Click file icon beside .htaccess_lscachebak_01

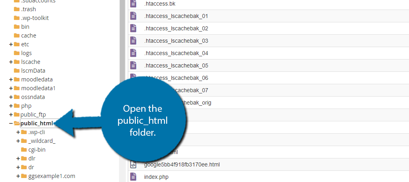(133, 16)
